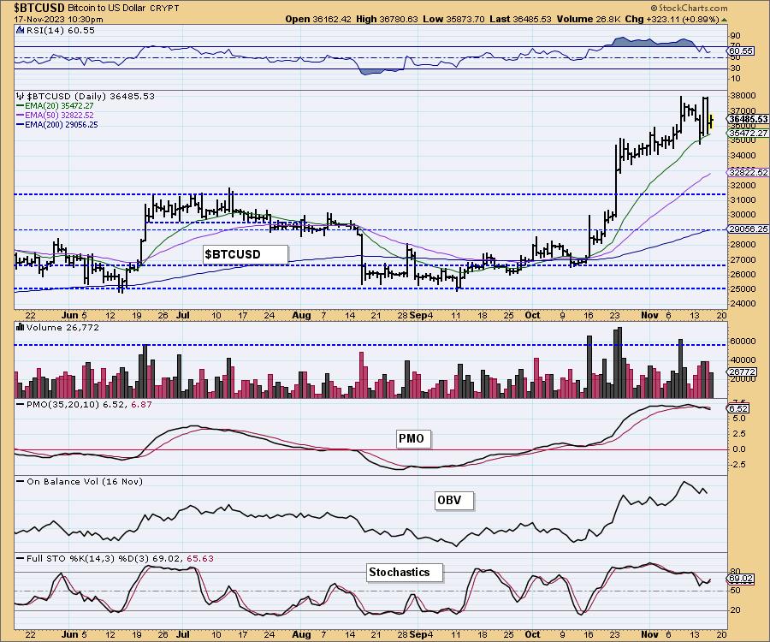This screenshot has height=642, width=770.
Task: Click the 36485.53 last price tag on right axis
Action: point(748,119)
